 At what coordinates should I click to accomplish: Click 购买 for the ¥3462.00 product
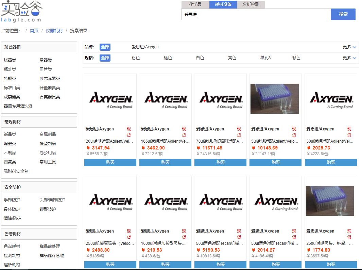165,162
